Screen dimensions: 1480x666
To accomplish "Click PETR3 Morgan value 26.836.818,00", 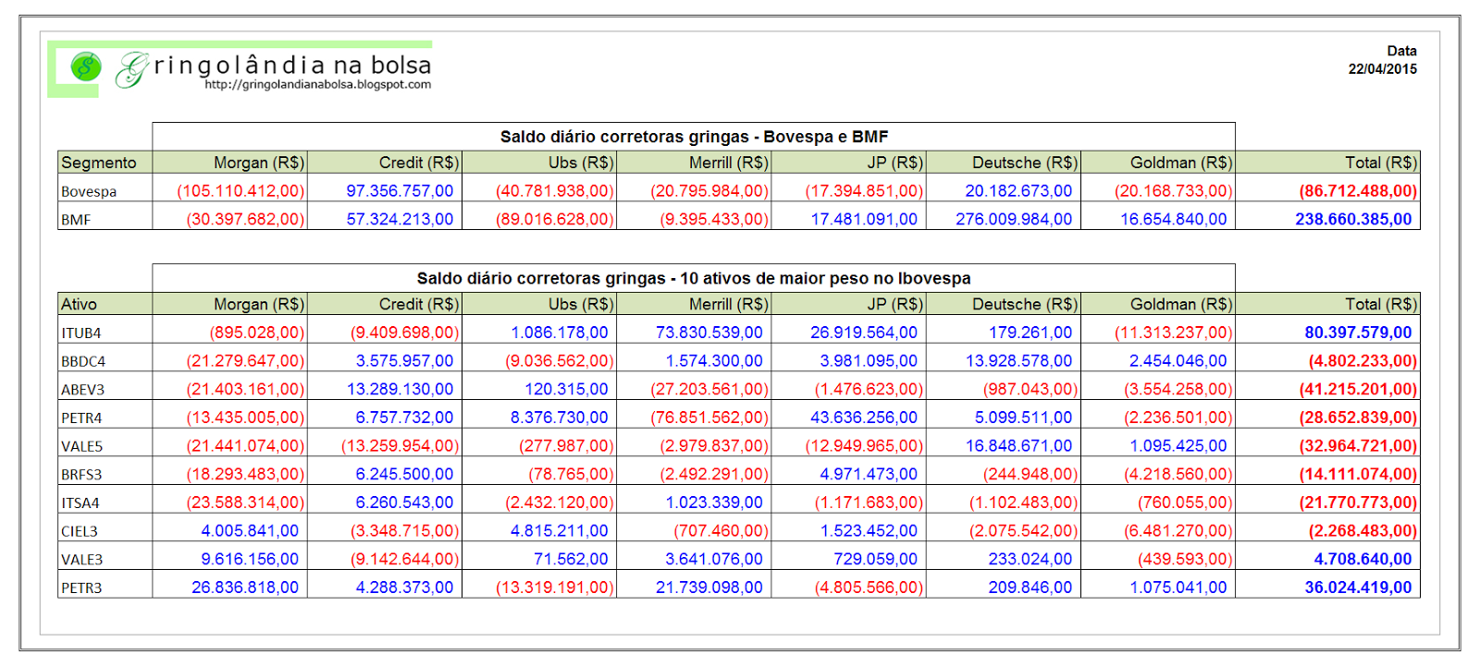I will (x=245, y=587).
